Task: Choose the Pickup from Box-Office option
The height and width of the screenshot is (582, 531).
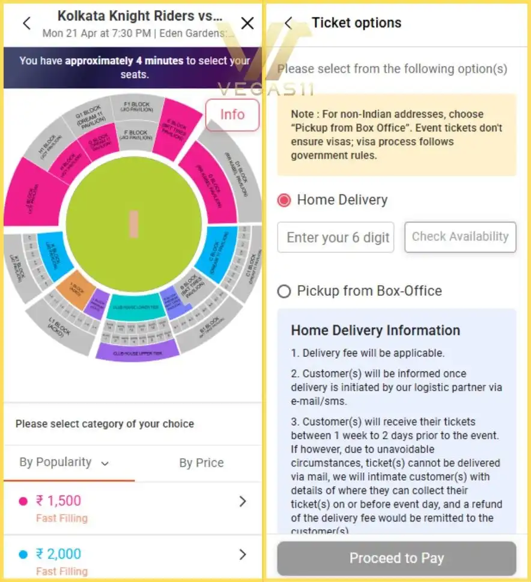Action: pyautogui.click(x=284, y=291)
